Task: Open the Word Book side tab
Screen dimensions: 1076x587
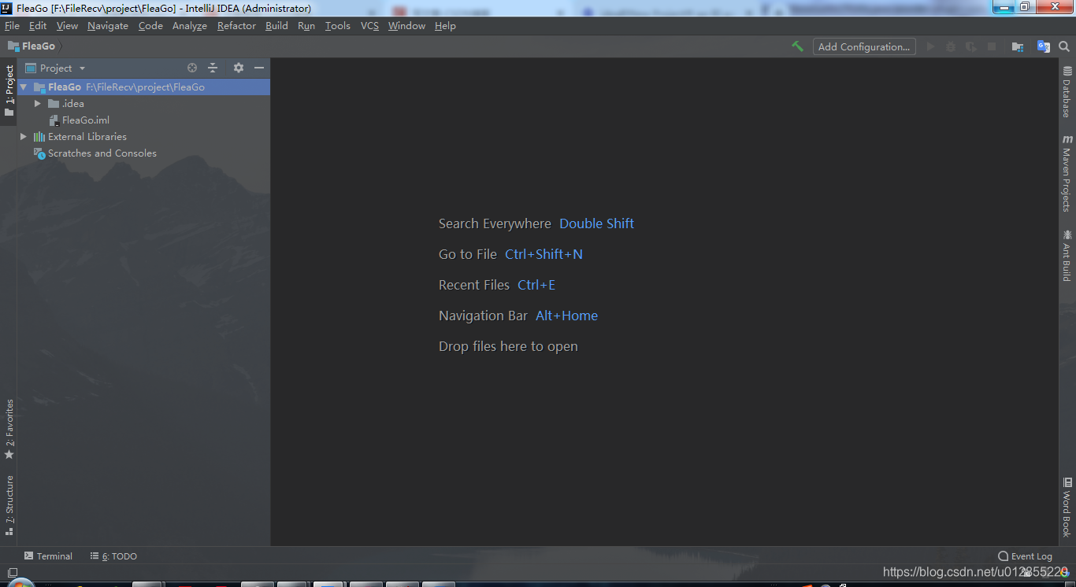Action: click(1067, 506)
